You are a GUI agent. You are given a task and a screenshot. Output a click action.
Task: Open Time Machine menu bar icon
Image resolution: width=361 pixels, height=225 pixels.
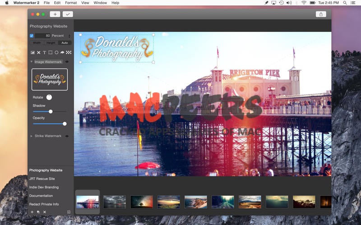(x=281, y=3)
